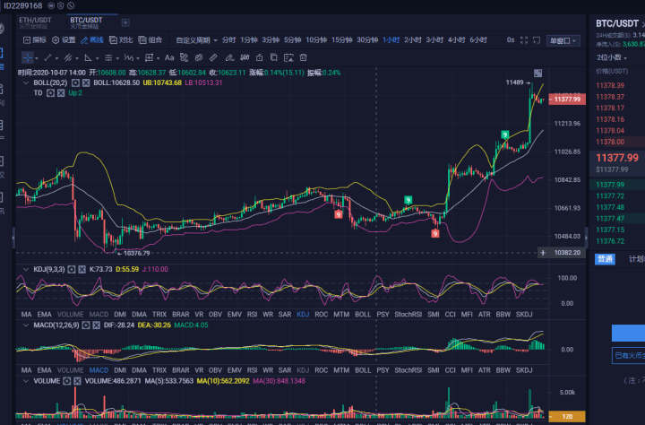The height and width of the screenshot is (425, 645).
Task: Enable the StochRSI sub-indicator
Action: click(408, 315)
